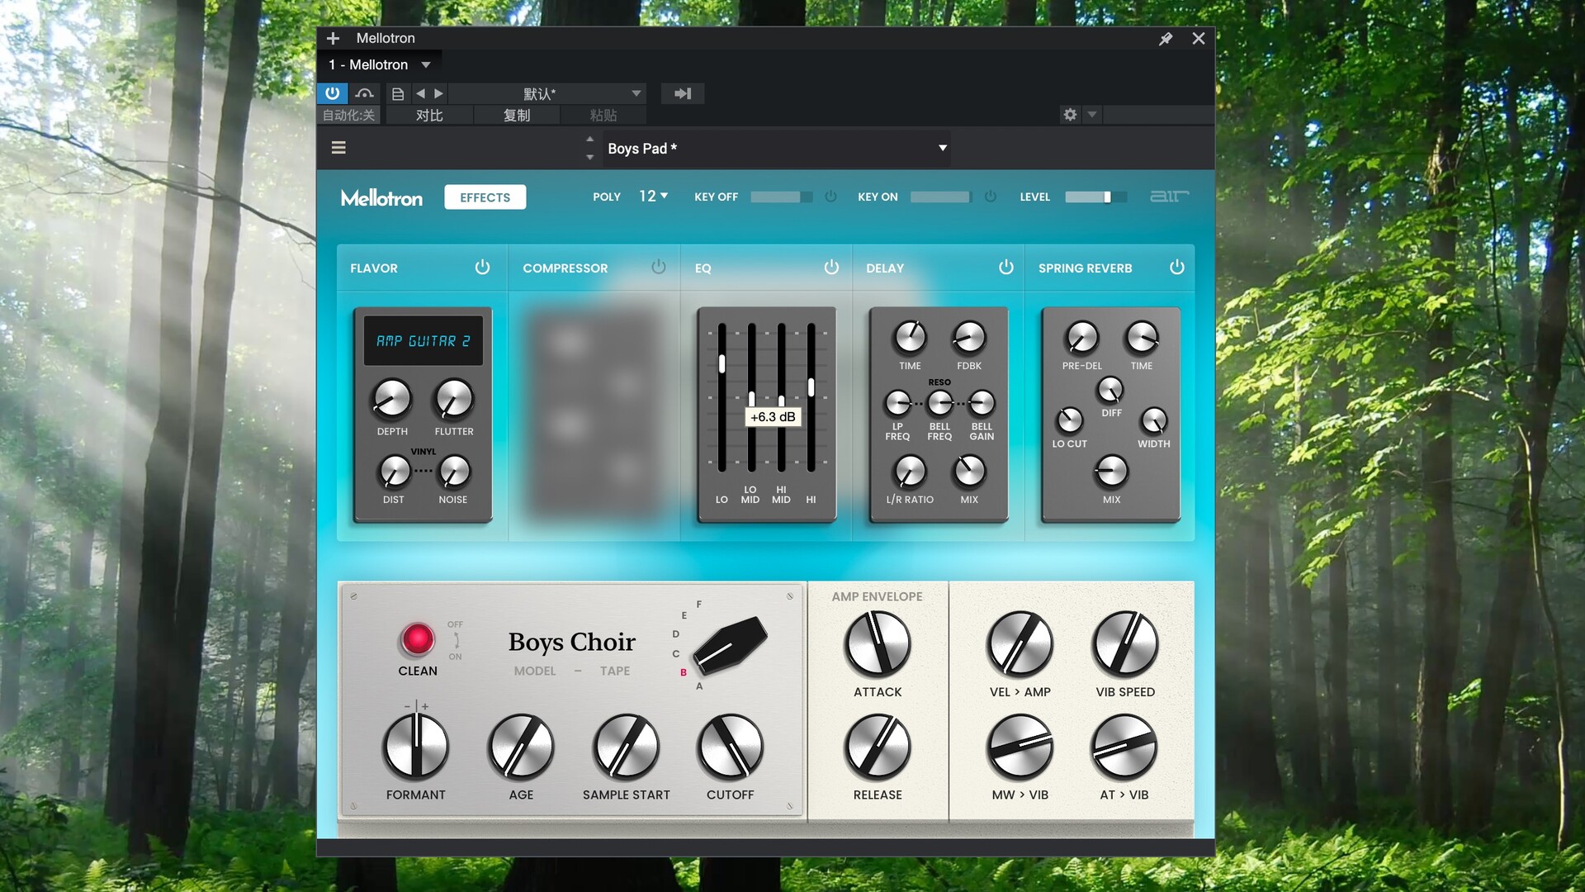Click the AMP GUITAR 2 flavor display
Viewport: 1585px width, 892px height.
coord(423,341)
